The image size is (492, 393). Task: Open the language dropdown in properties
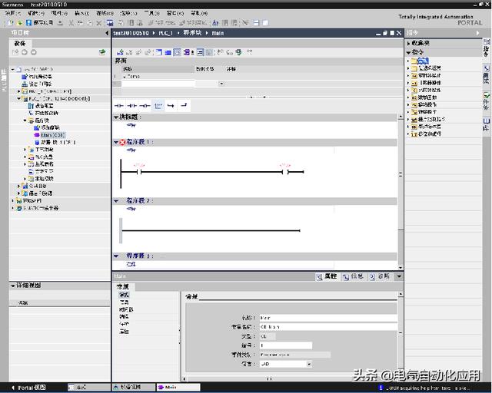click(309, 364)
